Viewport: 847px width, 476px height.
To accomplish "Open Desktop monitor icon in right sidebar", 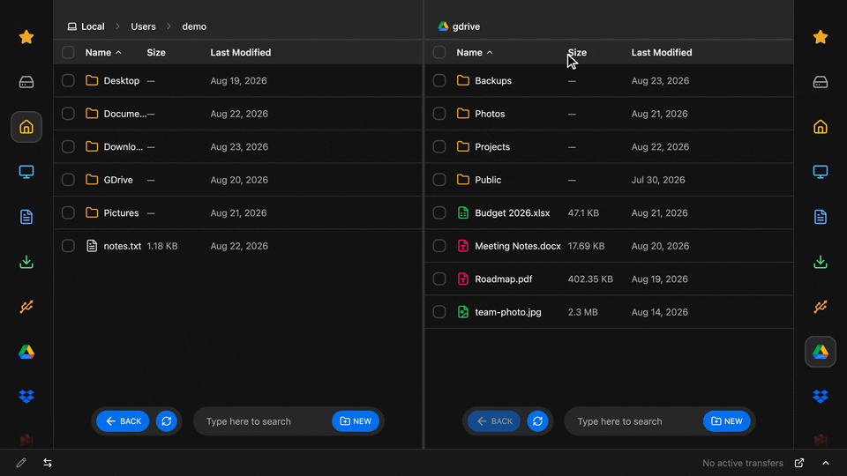I will [821, 172].
